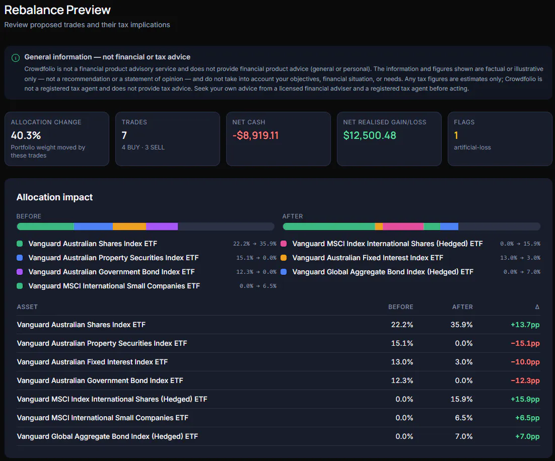
Task: Click the Net Realised Gain/Loss value $12,500.48
Action: coord(370,135)
